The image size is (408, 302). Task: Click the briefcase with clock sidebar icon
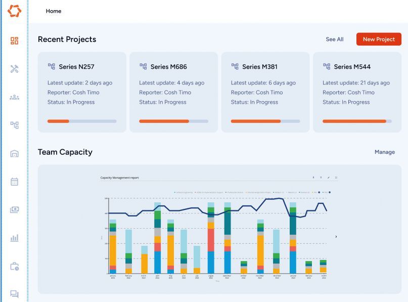[14, 266]
